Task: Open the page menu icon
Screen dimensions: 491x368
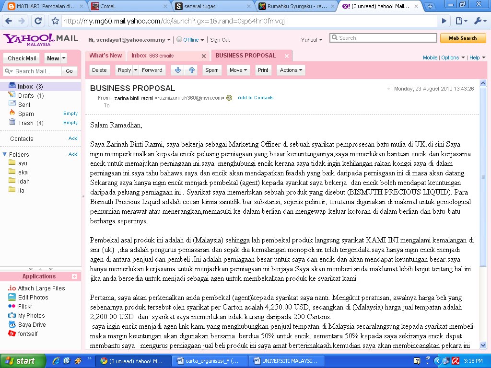Action: tap(462, 21)
